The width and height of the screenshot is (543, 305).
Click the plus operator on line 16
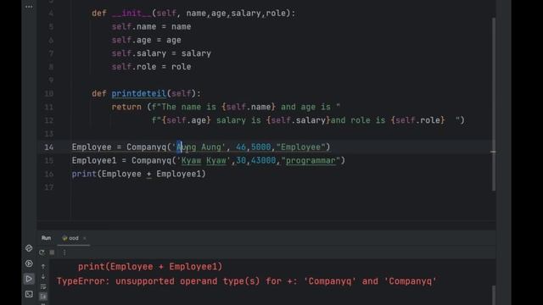pos(149,174)
